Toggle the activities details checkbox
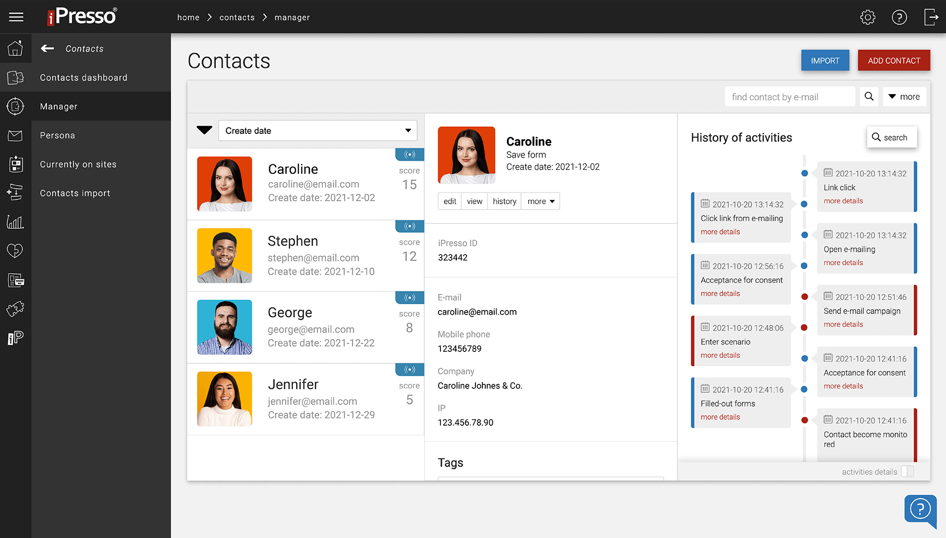 click(x=907, y=472)
